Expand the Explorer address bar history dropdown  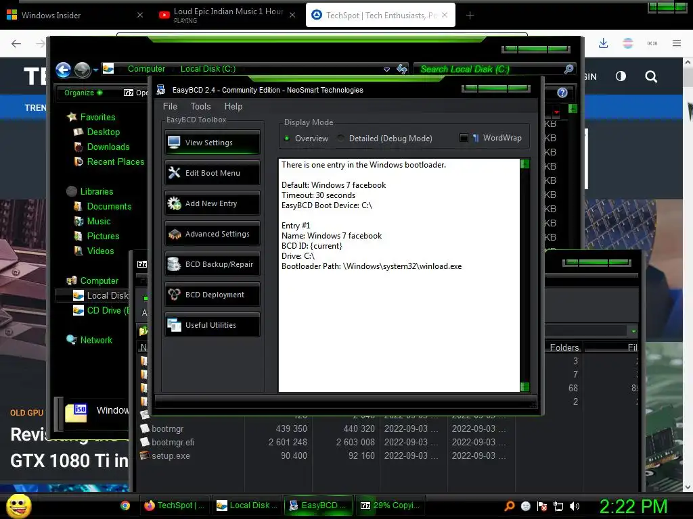tap(386, 70)
